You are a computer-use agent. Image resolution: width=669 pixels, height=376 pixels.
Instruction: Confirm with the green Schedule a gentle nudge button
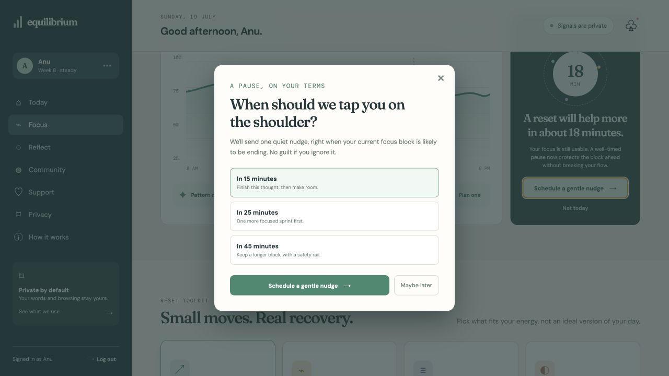[x=309, y=285]
